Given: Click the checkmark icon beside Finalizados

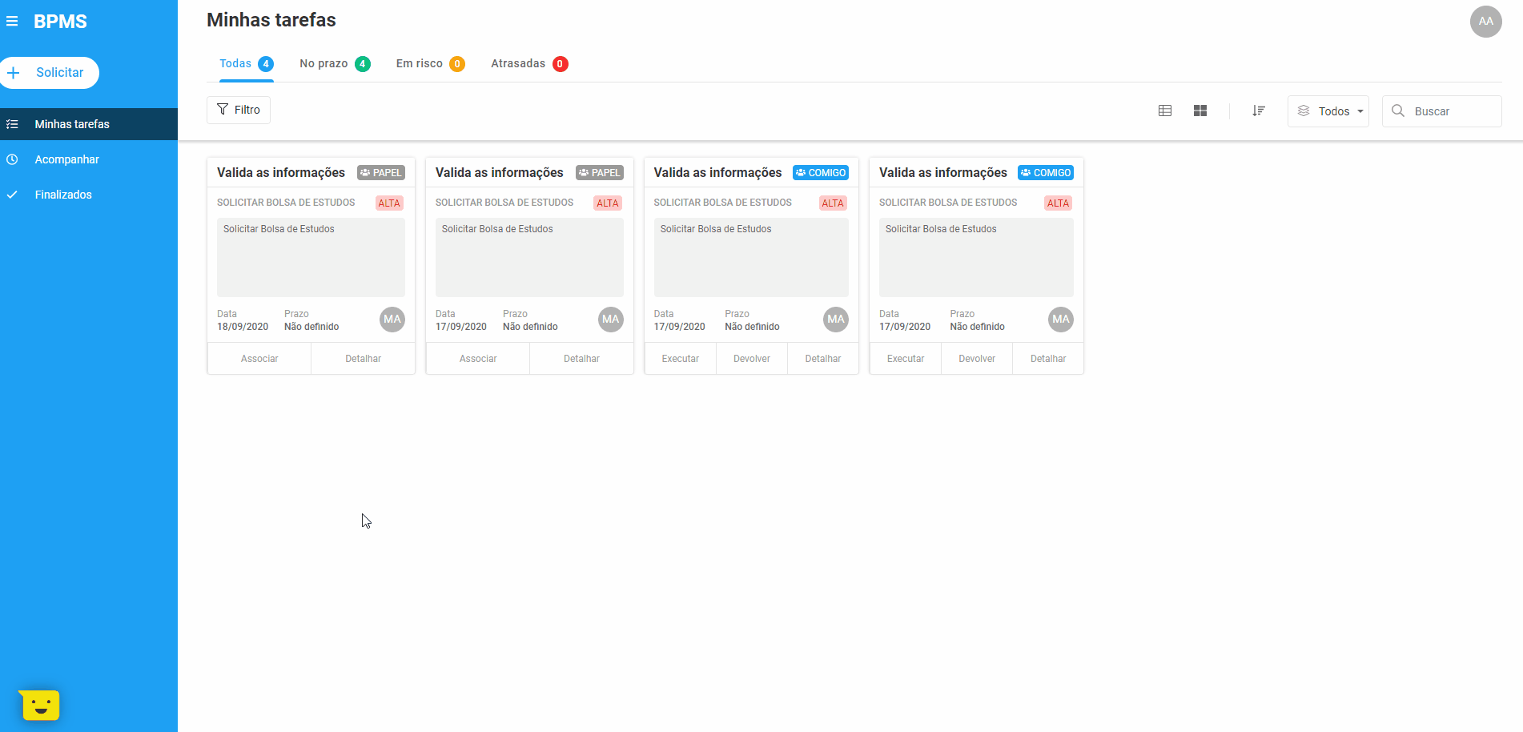Looking at the screenshot, I should tap(12, 195).
